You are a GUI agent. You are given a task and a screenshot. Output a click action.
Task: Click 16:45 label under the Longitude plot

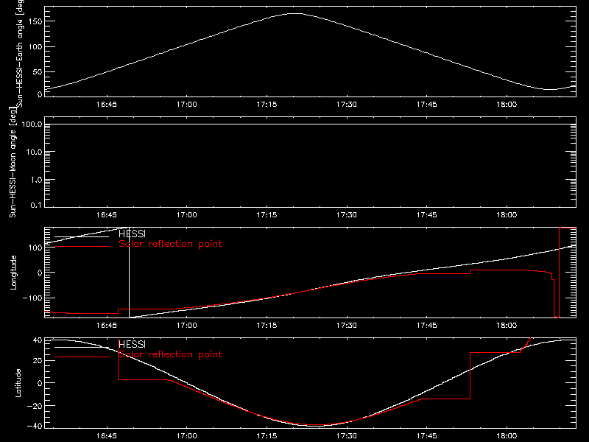coord(107,326)
